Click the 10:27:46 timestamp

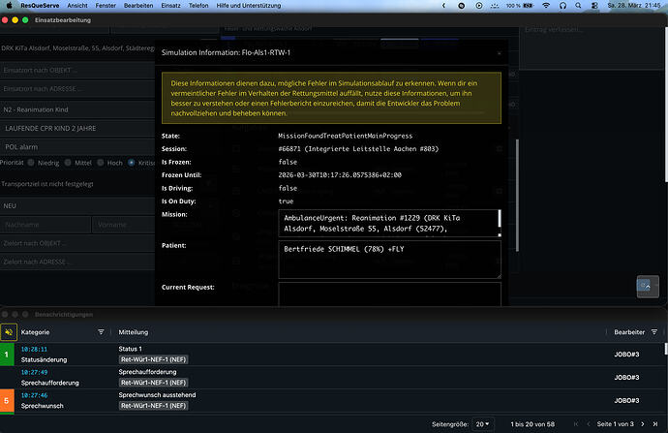click(34, 395)
